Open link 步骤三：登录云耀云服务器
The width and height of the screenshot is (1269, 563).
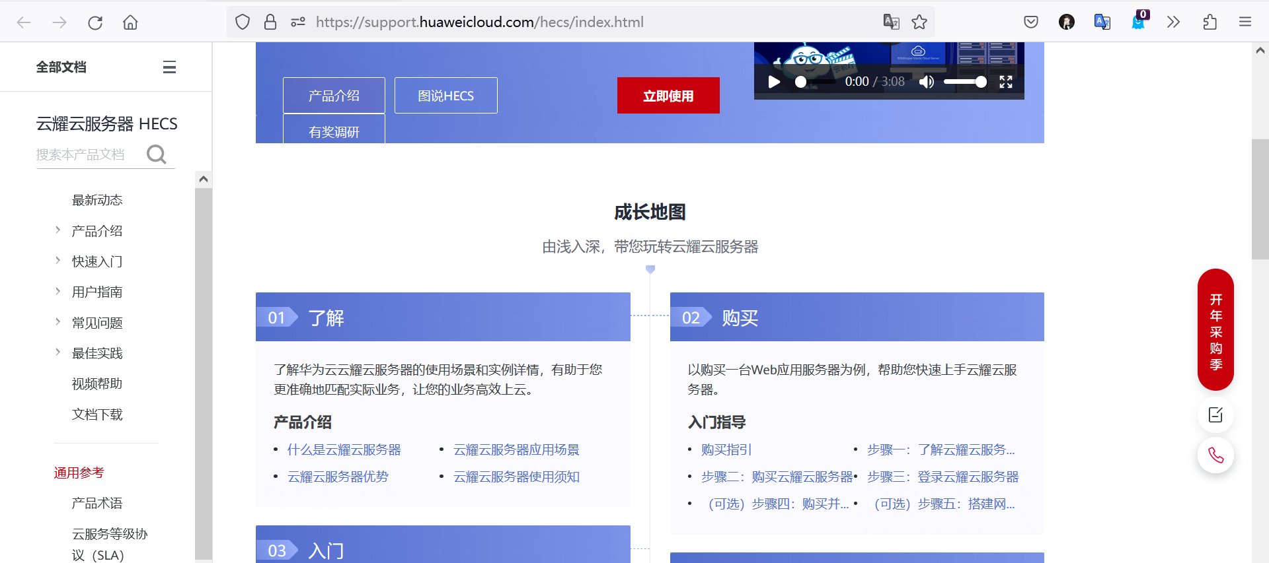coord(943,477)
